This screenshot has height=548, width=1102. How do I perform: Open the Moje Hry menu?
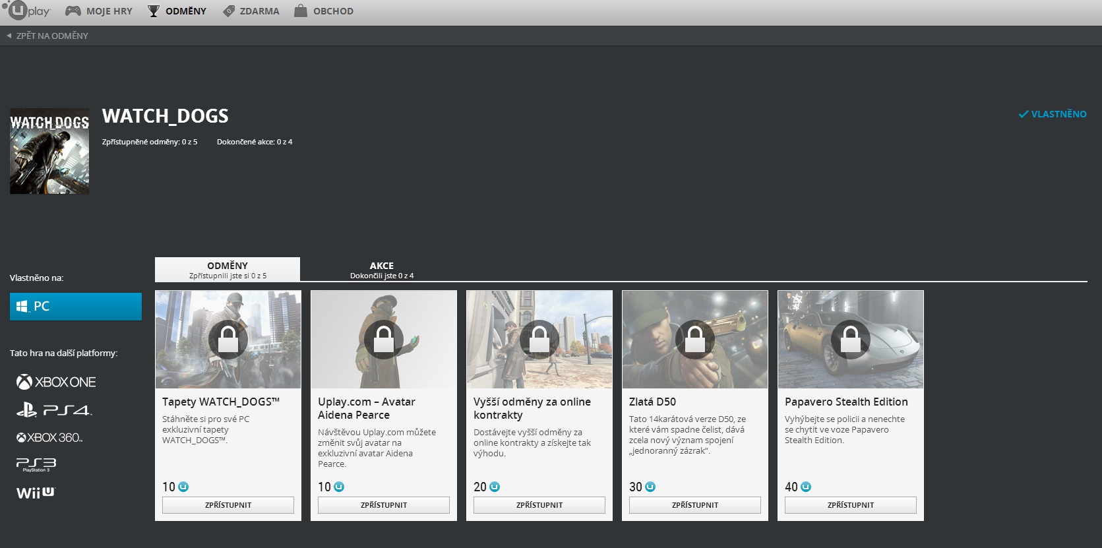point(99,11)
